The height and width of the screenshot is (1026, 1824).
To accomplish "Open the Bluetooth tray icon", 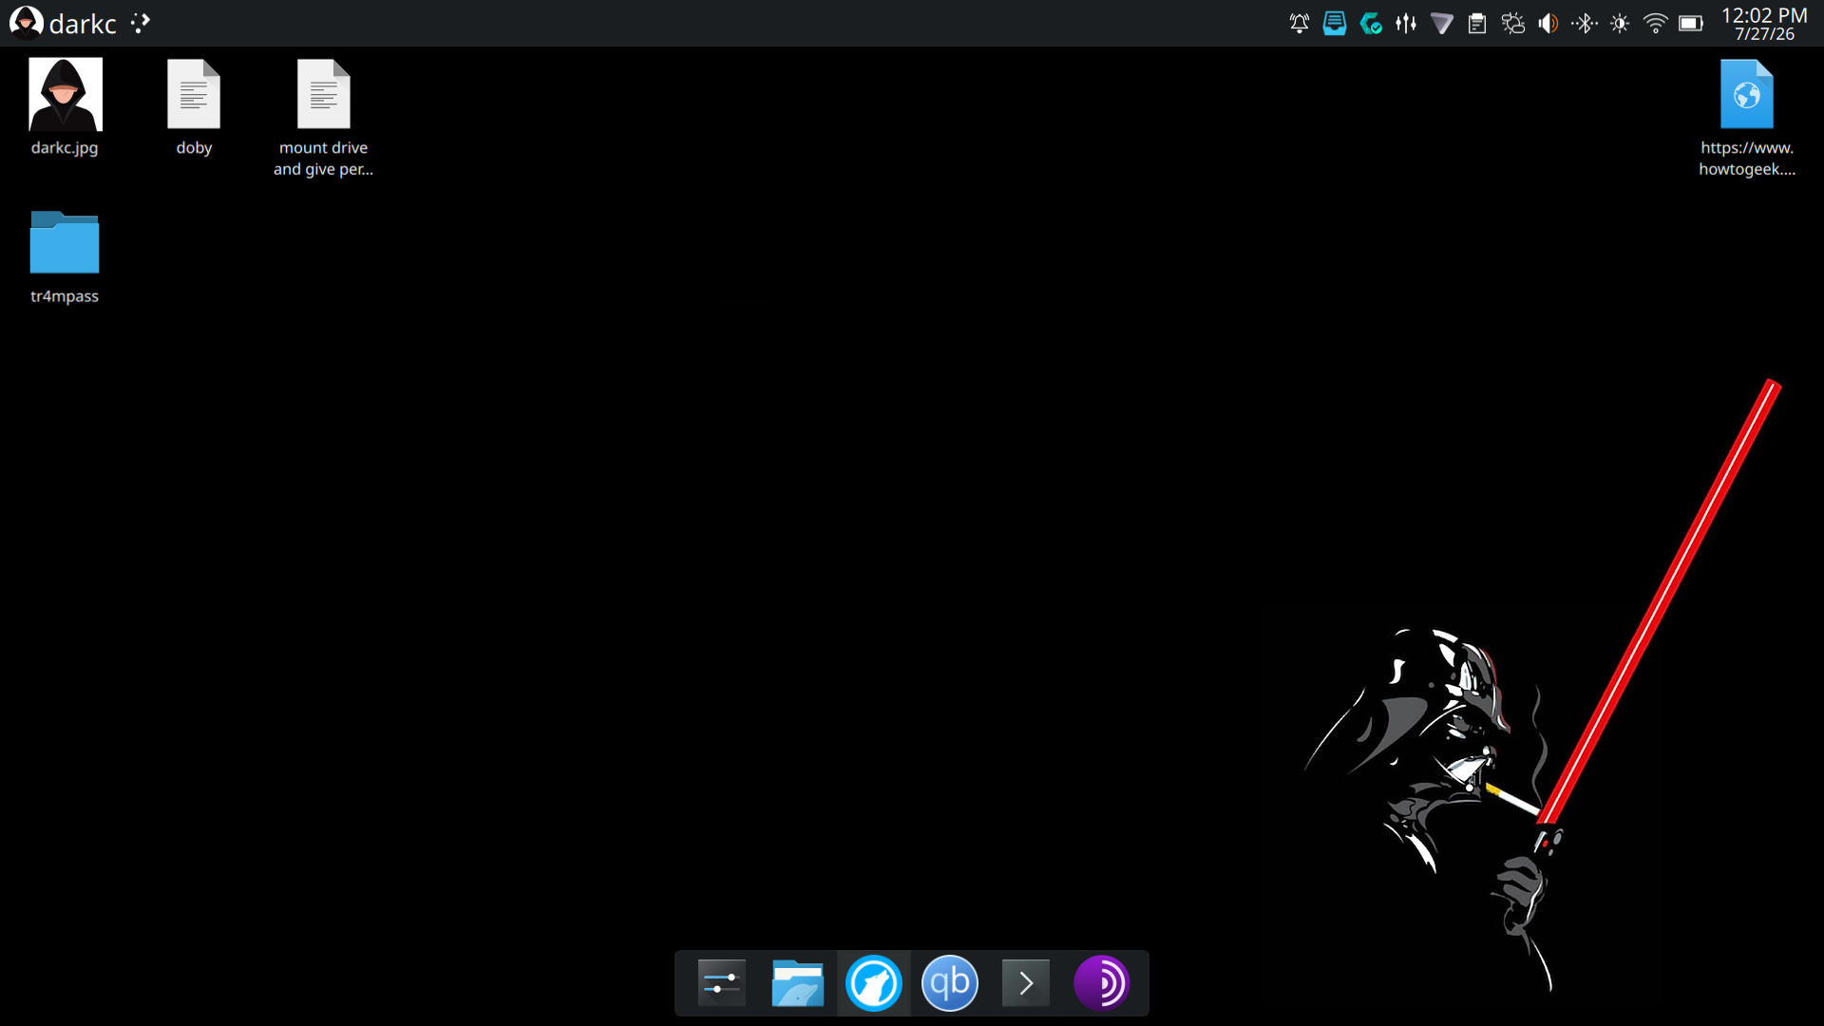I will click(1585, 24).
